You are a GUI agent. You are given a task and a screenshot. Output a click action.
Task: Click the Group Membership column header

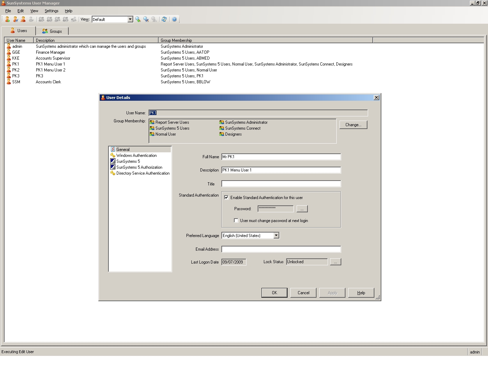click(x=266, y=40)
